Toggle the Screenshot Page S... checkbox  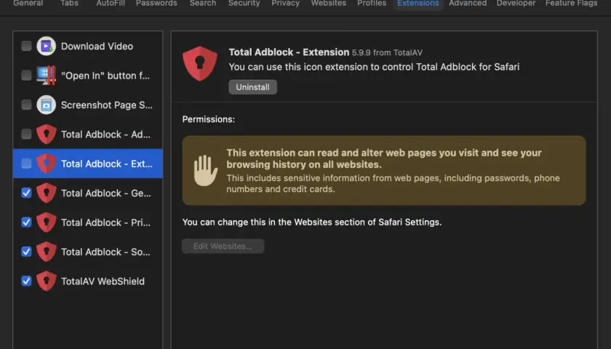coord(26,105)
